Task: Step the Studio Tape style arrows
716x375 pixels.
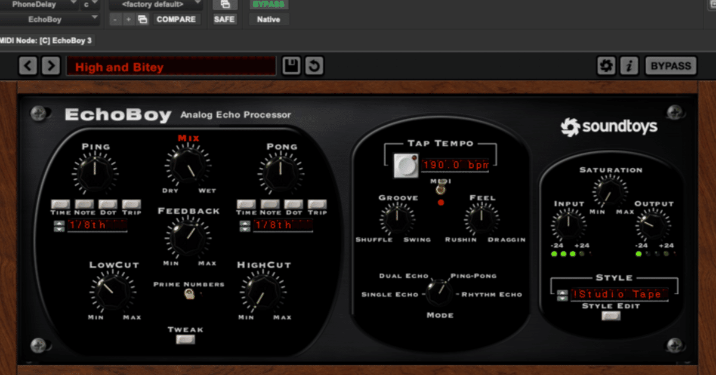Action: tap(562, 295)
